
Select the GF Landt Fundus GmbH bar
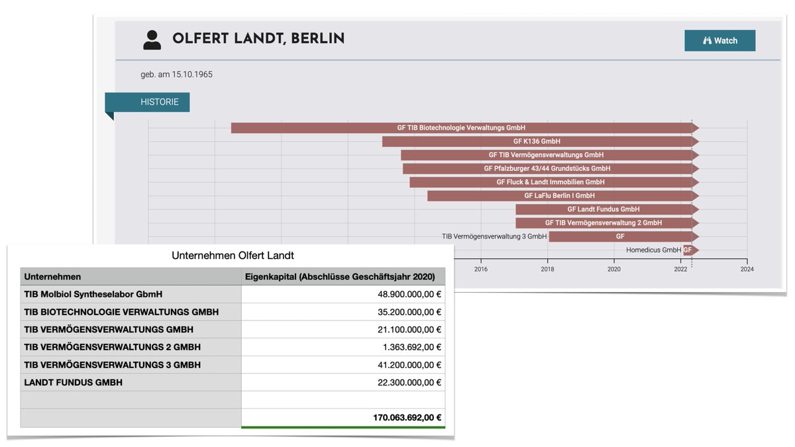coord(607,209)
